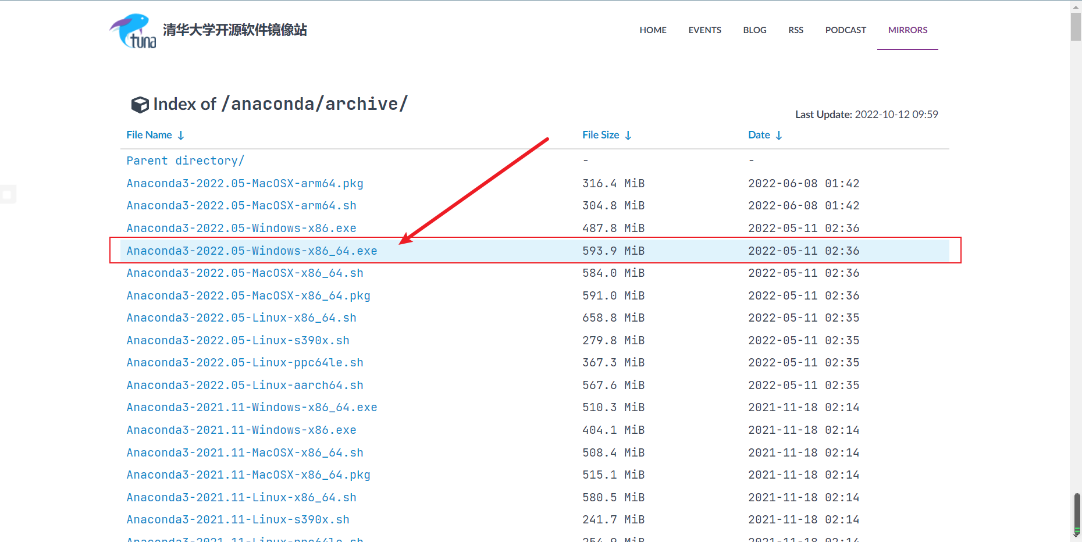Image resolution: width=1082 pixels, height=542 pixels.
Task: Click the scrollbar up arrow
Action: click(1076, 6)
